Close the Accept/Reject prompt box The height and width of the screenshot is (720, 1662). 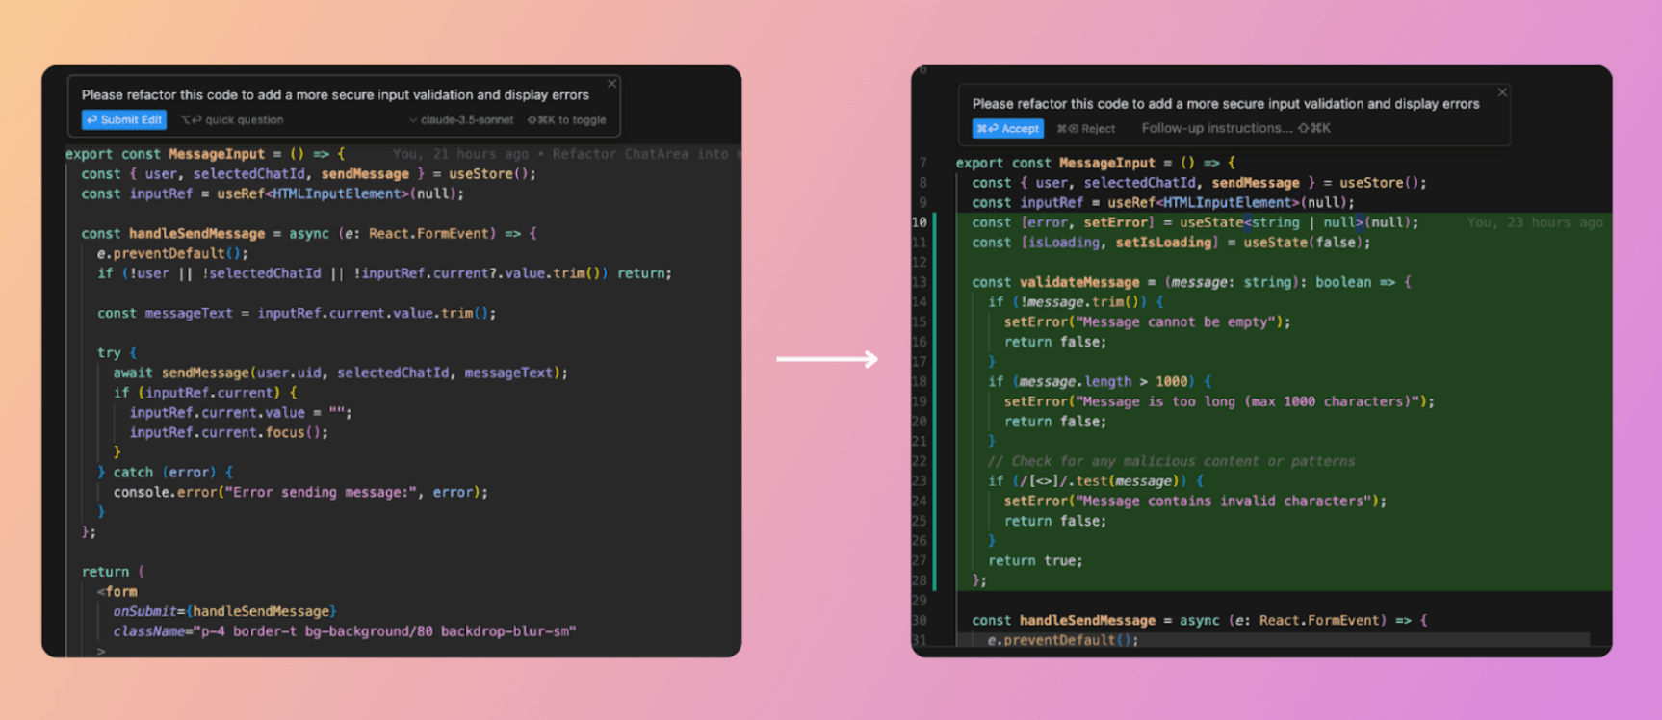click(x=1502, y=92)
